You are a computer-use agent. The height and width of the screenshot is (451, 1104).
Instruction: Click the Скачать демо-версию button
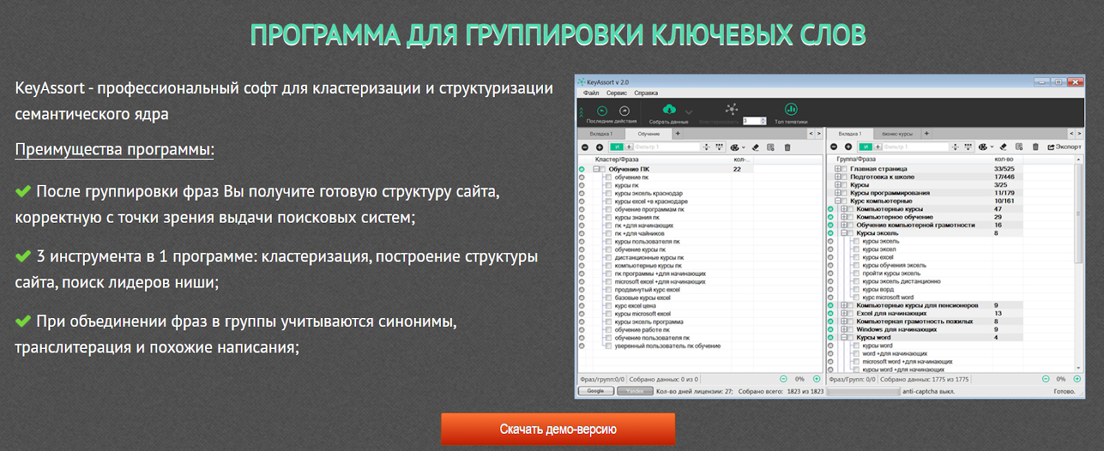click(x=558, y=429)
